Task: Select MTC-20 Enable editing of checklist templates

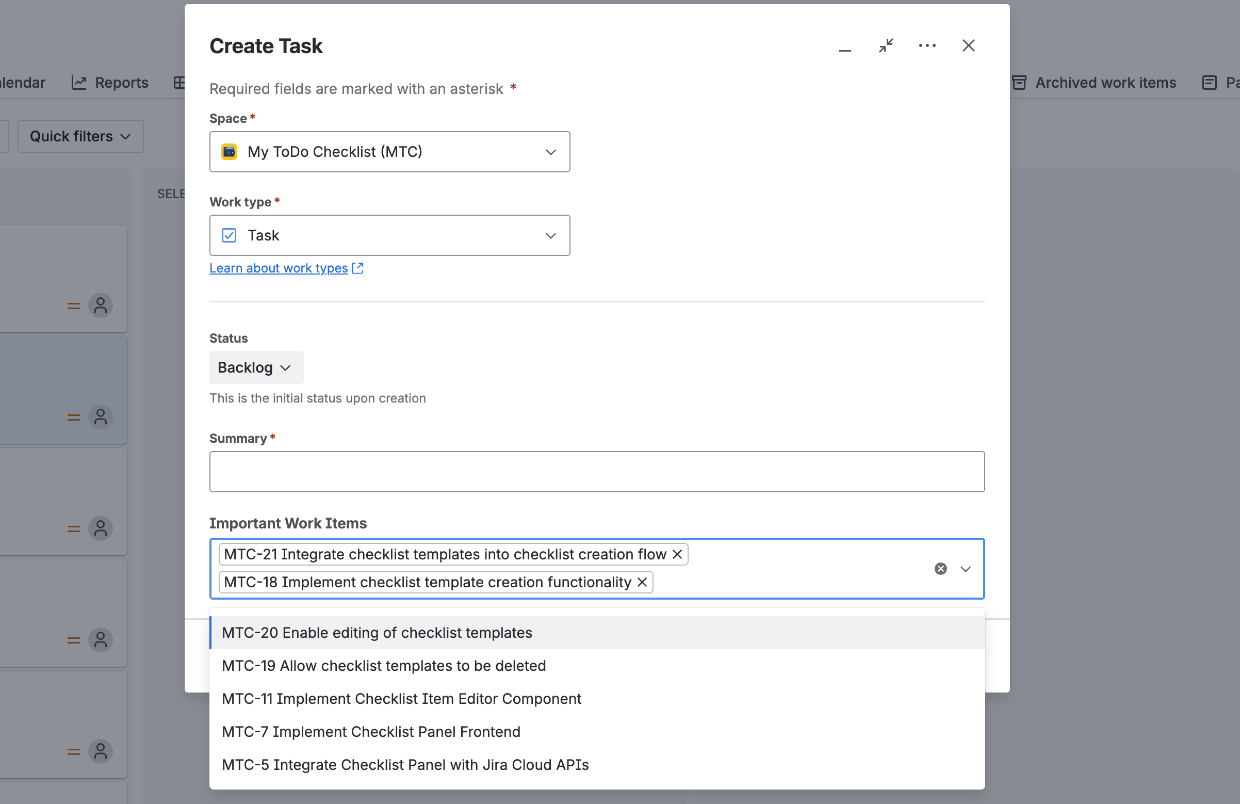Action: 377,633
